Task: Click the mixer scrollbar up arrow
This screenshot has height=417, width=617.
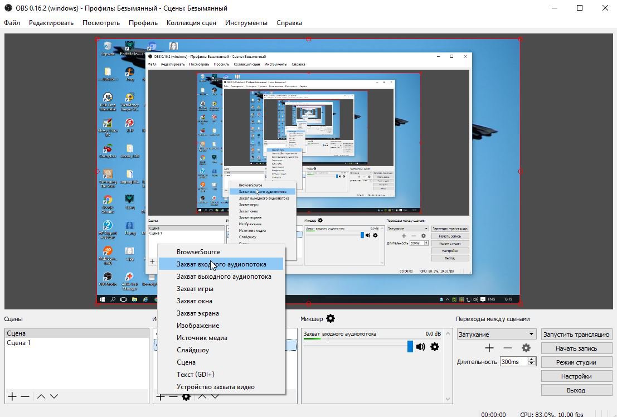Action: [448, 333]
